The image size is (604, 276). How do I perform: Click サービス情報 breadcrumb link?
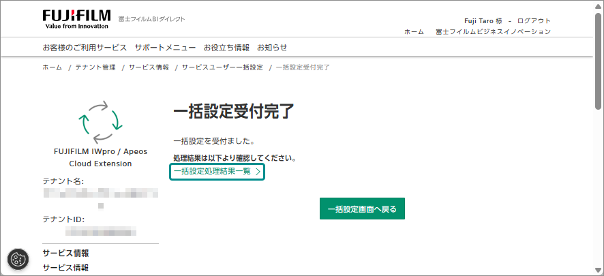149,67
